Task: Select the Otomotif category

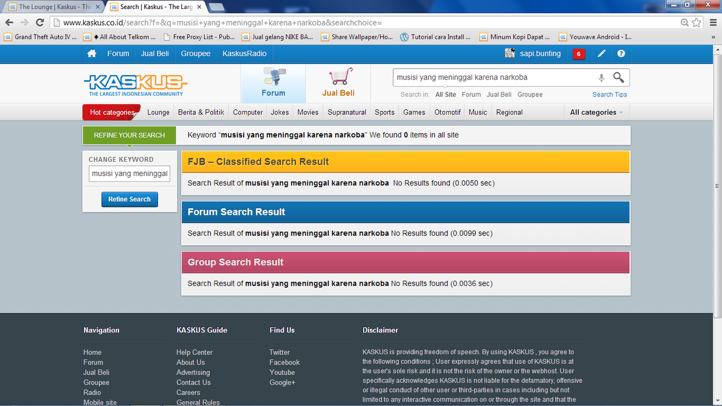Action: [x=447, y=112]
